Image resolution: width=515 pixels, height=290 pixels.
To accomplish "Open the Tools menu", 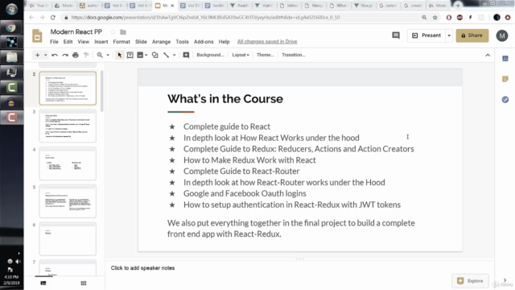I will tap(182, 42).
